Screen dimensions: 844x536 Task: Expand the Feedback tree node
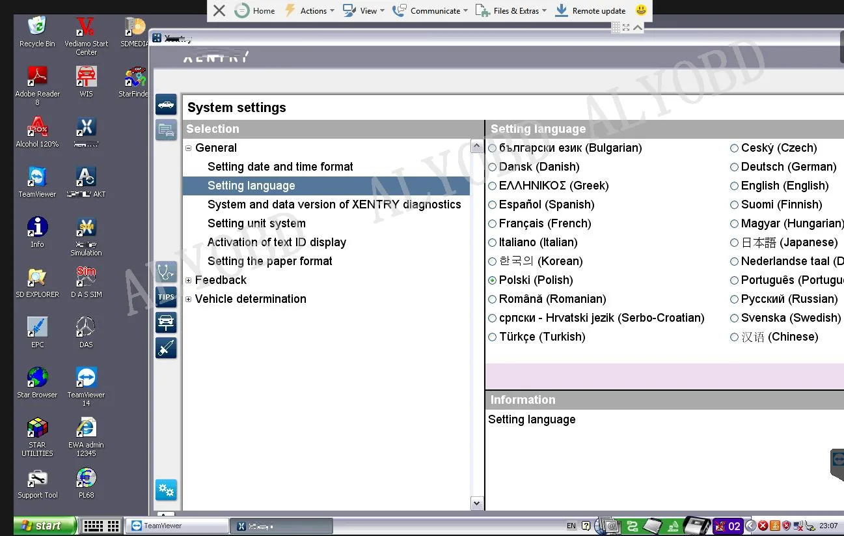189,280
